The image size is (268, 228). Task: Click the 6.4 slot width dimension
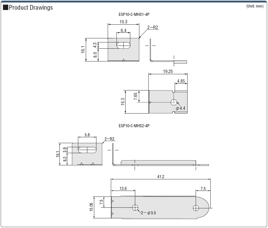(x=123, y=31)
